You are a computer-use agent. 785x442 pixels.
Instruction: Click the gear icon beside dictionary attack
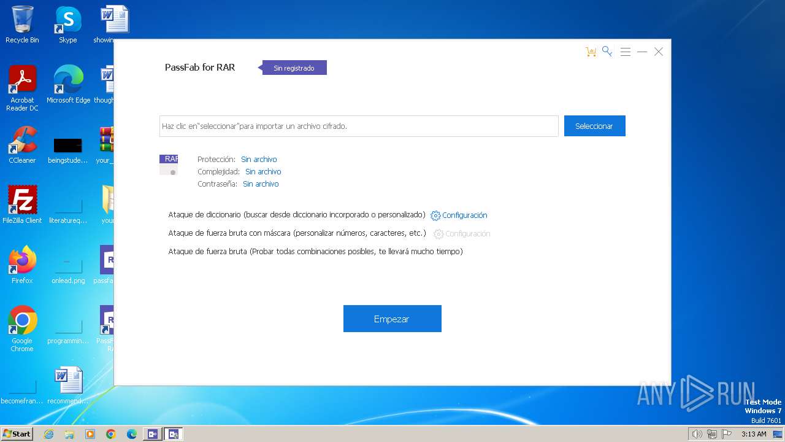[435, 215]
